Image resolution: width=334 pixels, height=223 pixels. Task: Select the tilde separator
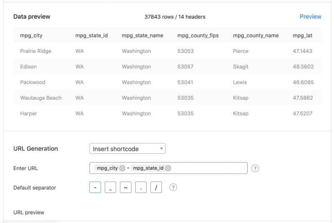pyautogui.click(x=126, y=187)
